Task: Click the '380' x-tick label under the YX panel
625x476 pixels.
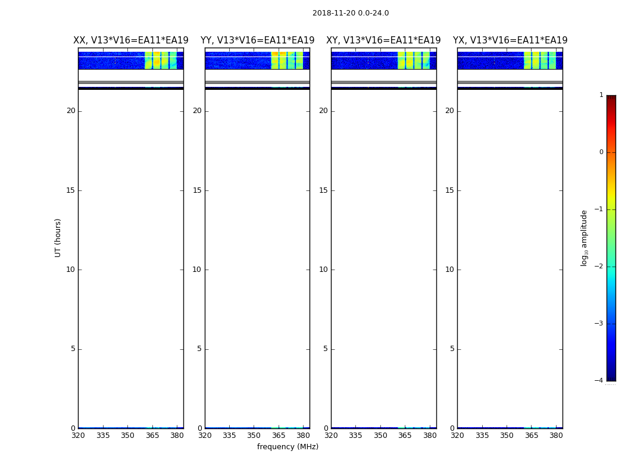Action: [x=556, y=436]
